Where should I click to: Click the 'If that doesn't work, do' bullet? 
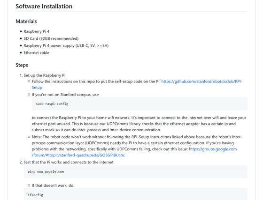tap(53, 185)
